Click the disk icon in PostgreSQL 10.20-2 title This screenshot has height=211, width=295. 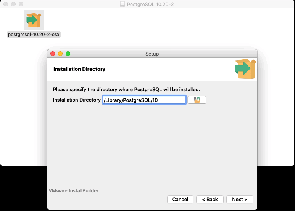[x=123, y=4]
